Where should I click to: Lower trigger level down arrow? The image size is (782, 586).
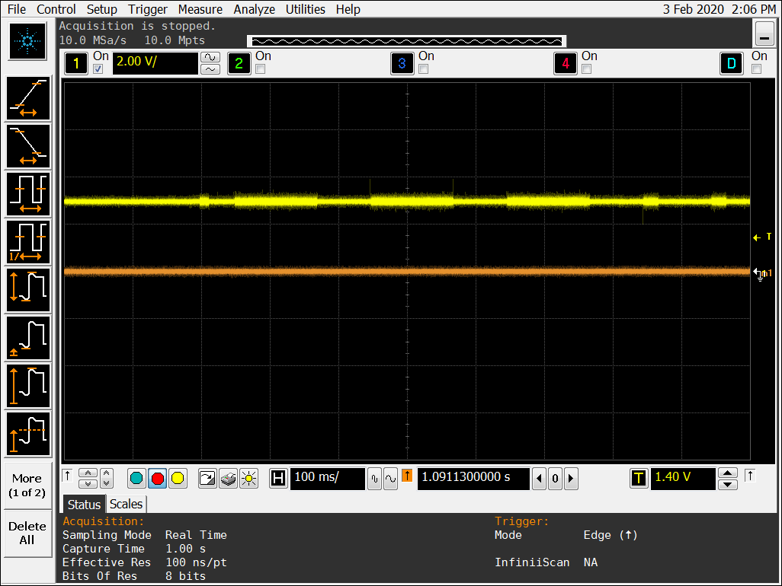pos(728,485)
